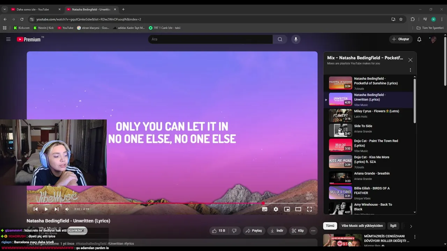Skip to previous video in player
The width and height of the screenshot is (447, 251).
click(35, 209)
